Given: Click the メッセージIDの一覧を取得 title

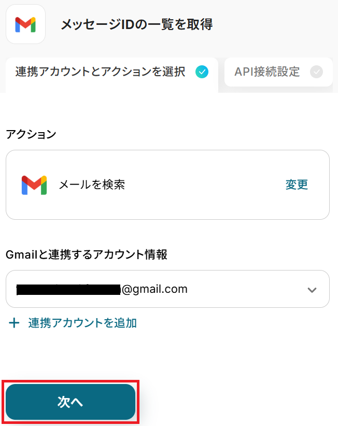Looking at the screenshot, I should point(137,24).
